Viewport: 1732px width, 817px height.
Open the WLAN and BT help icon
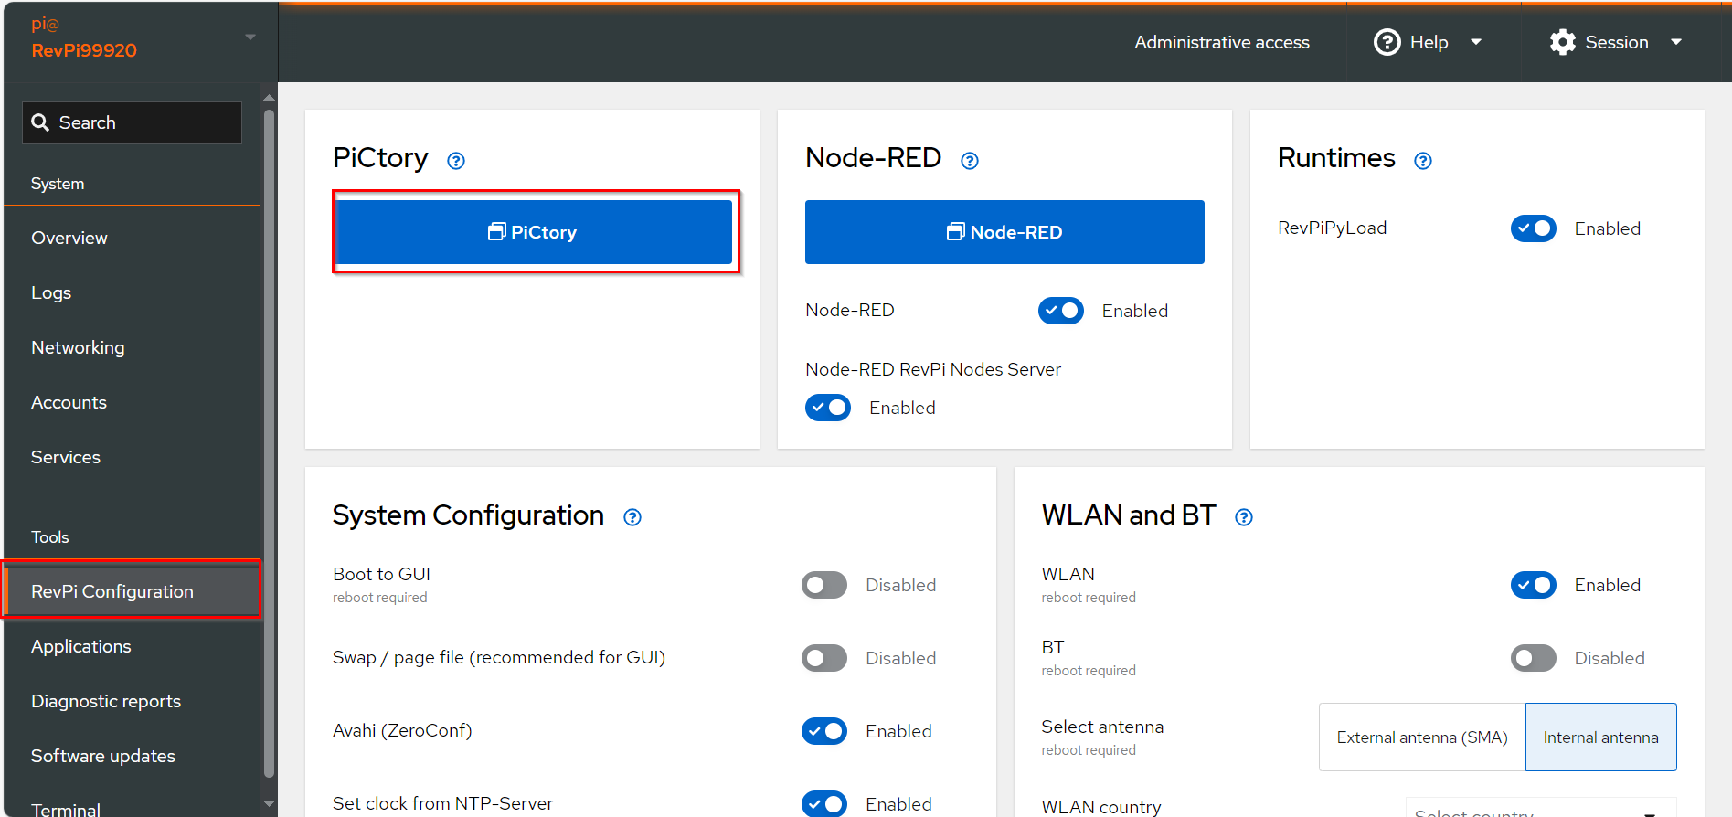click(1244, 517)
